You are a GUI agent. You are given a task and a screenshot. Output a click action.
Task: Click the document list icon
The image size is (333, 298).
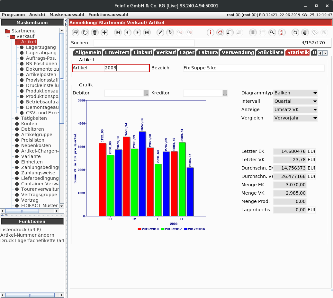253,32
